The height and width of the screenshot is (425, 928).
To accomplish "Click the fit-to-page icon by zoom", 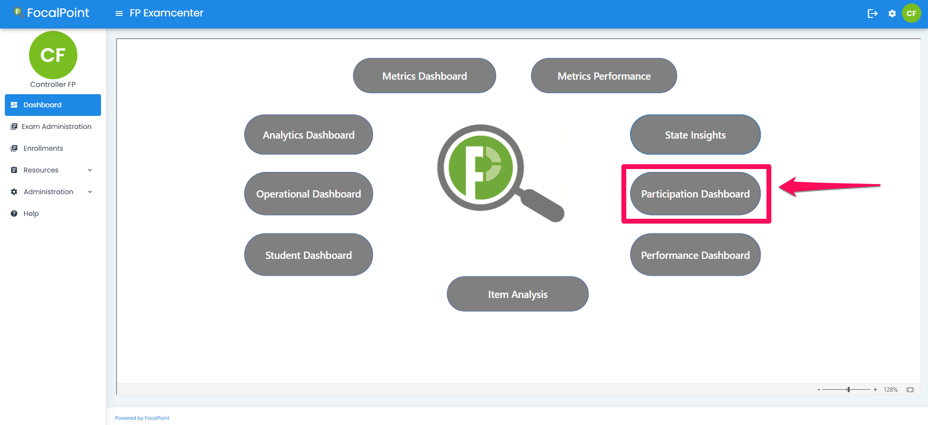I will (910, 390).
